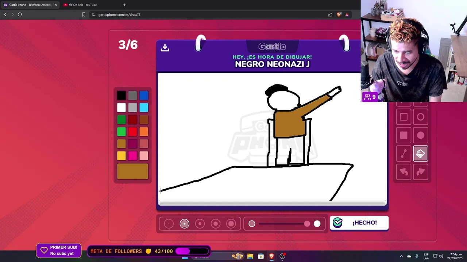Open a new browser tab

[x=124, y=5]
